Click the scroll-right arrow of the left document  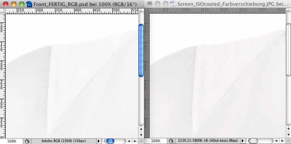[x=135, y=141]
